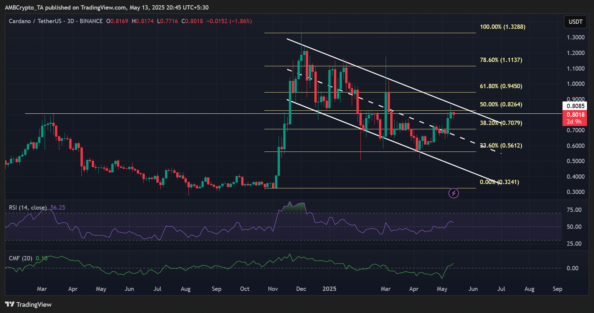Click the 23.60% (0.5612) Fibonacci level label
This screenshot has width=594, height=313.
(x=501, y=145)
